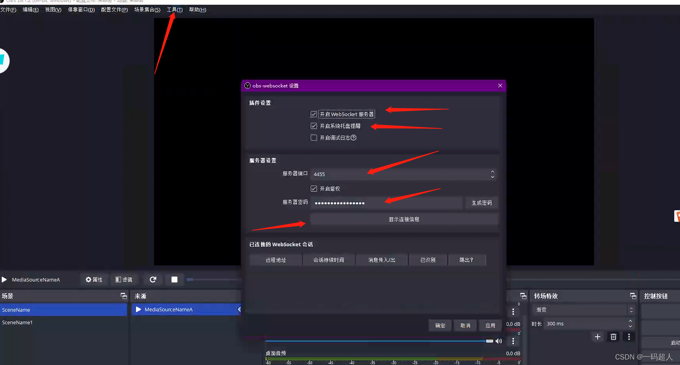
Task: Click 远程地址 column header
Action: tap(276, 260)
